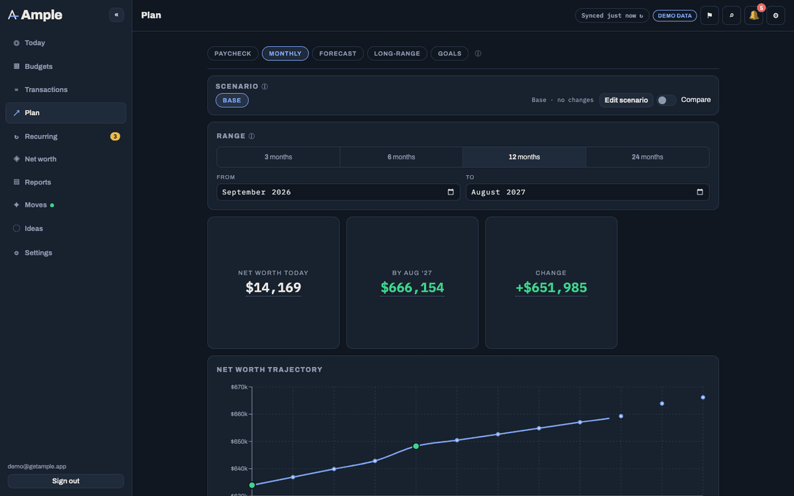Click the Plan arrow icon in sidebar
Screen dimensions: 794x496
click(17, 113)
